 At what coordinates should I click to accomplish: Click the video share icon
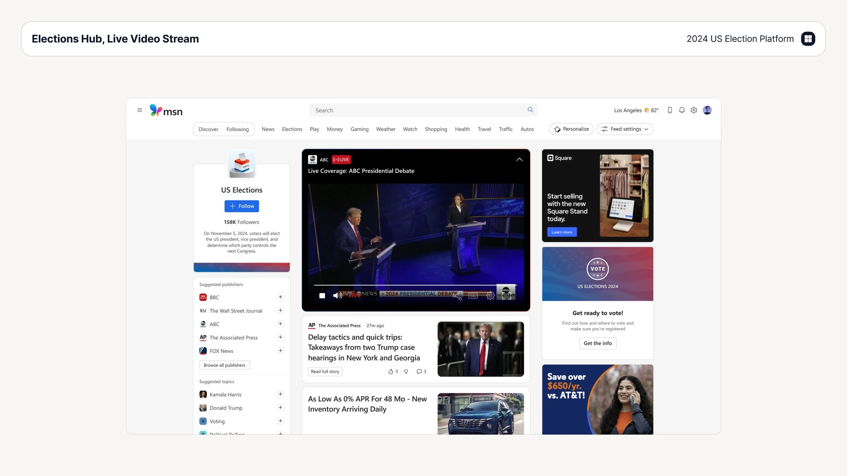pyautogui.click(x=457, y=296)
